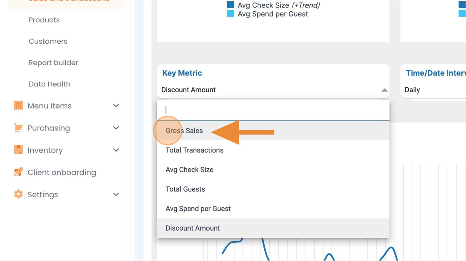466x261 pixels.
Task: Collapse the Key Metric dropdown arrow
Action: coord(384,90)
